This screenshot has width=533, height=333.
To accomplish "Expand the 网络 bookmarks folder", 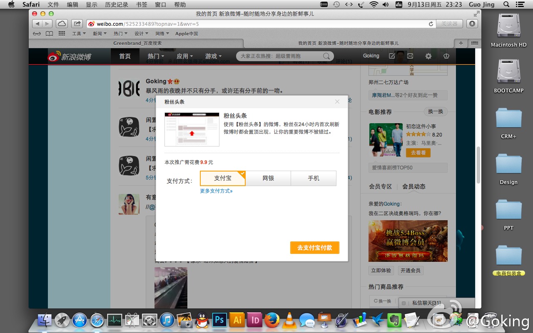I will [162, 34].
